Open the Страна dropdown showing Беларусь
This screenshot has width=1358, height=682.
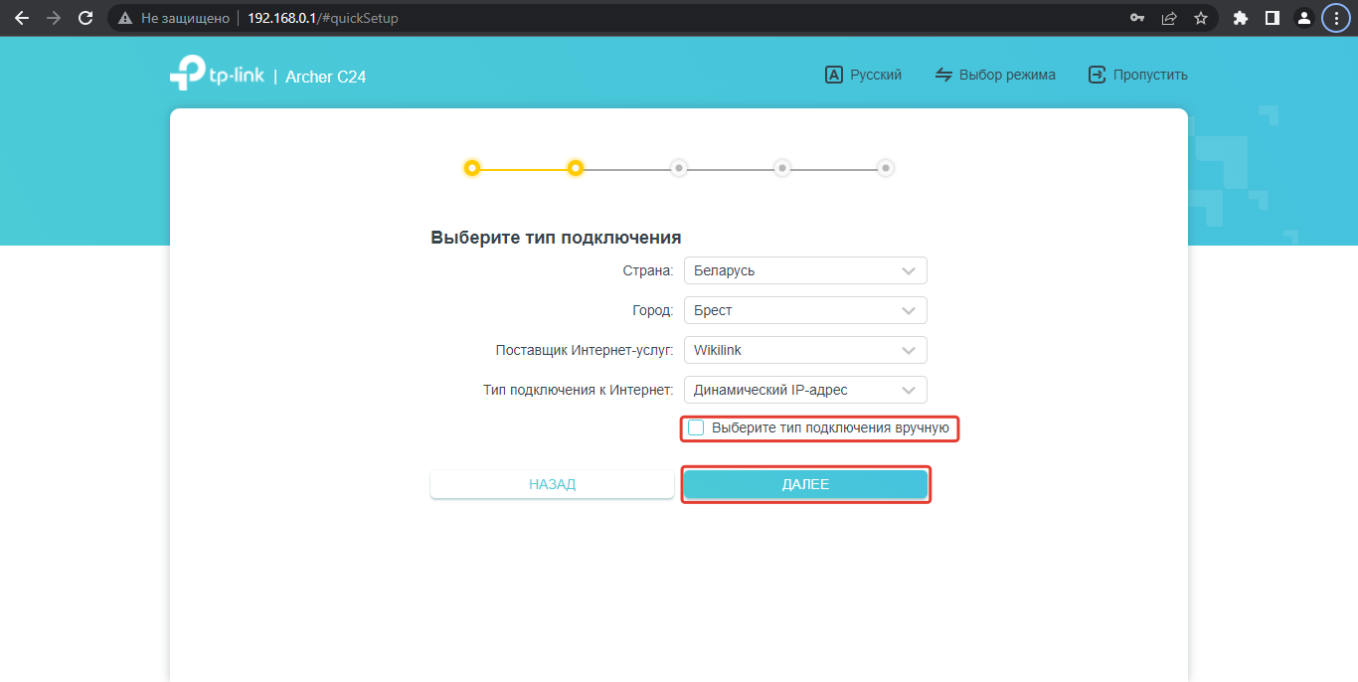point(805,270)
